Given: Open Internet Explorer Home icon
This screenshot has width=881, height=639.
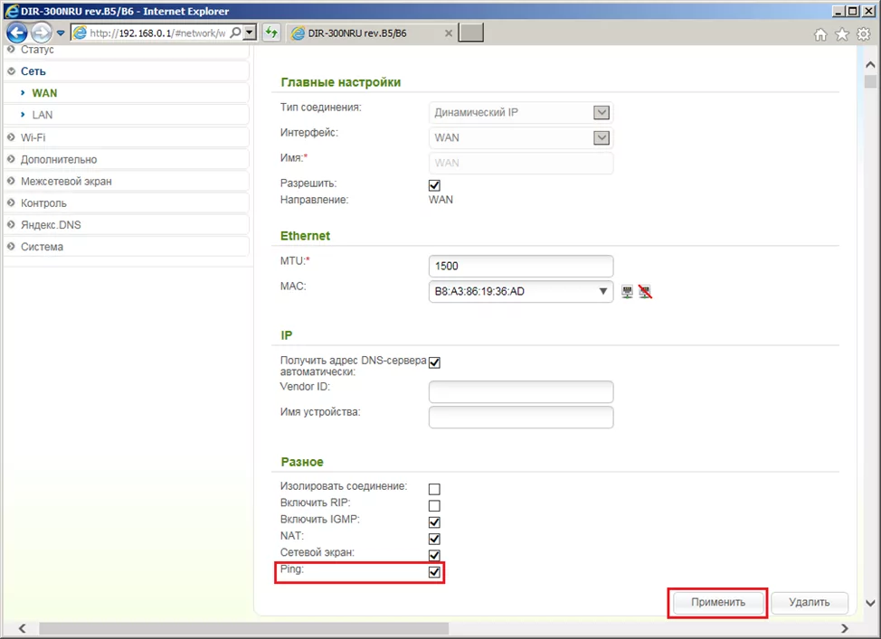Looking at the screenshot, I should click(820, 34).
